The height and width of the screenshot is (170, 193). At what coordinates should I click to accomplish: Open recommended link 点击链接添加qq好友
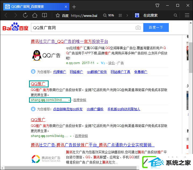[x=68, y=109]
